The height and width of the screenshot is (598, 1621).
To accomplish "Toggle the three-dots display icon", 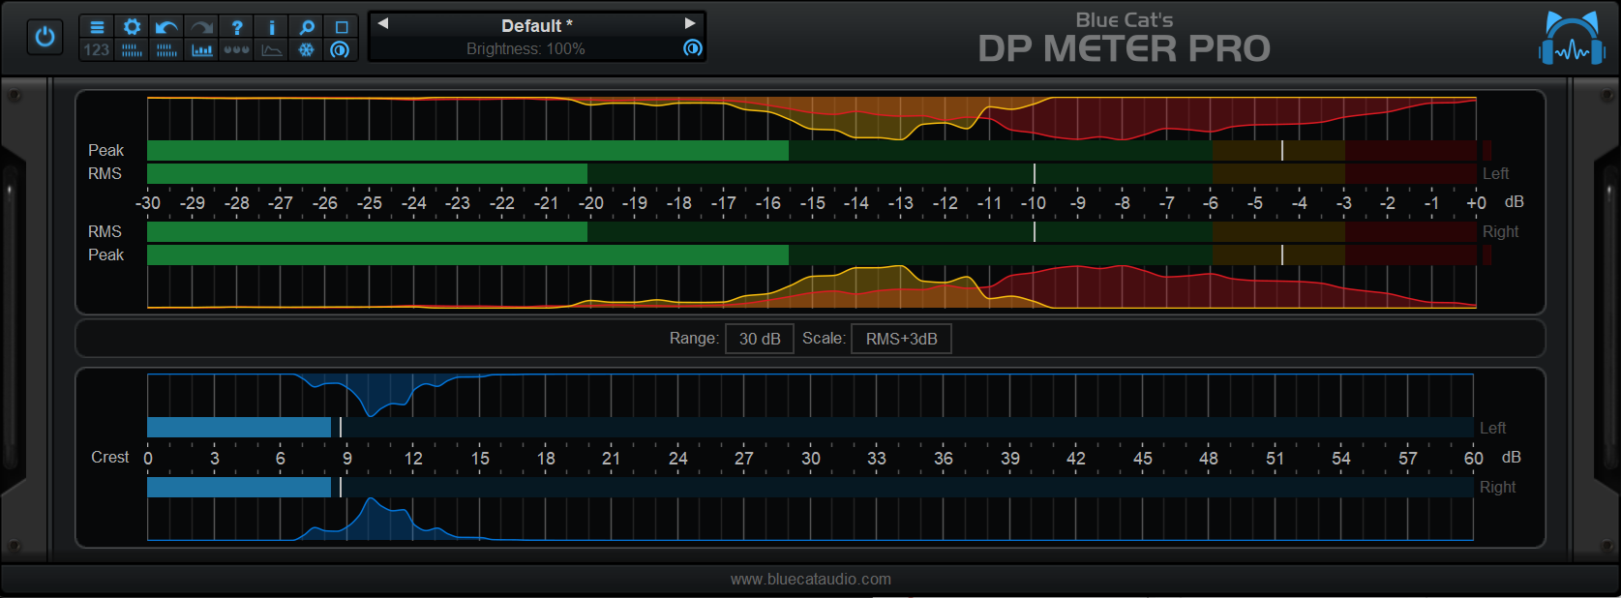I will [237, 49].
